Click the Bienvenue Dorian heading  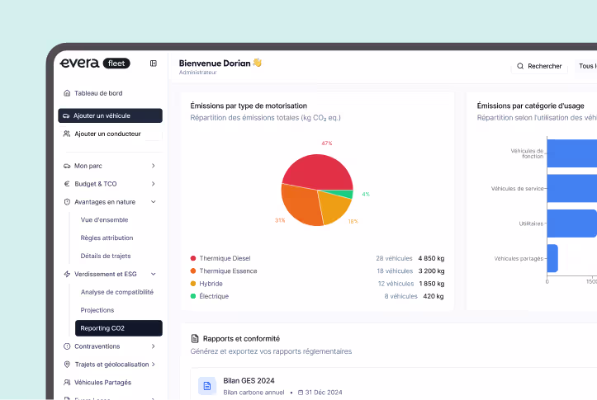(215, 64)
